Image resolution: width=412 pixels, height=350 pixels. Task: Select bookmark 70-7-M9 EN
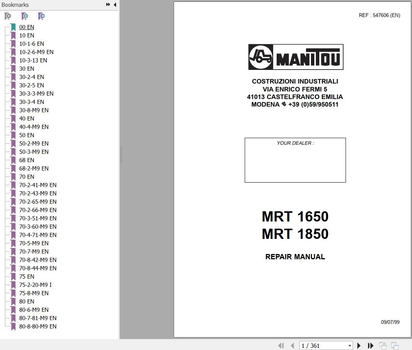(x=34, y=251)
